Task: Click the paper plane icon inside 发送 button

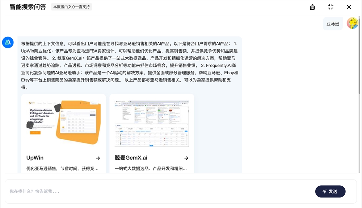Action: point(323,191)
